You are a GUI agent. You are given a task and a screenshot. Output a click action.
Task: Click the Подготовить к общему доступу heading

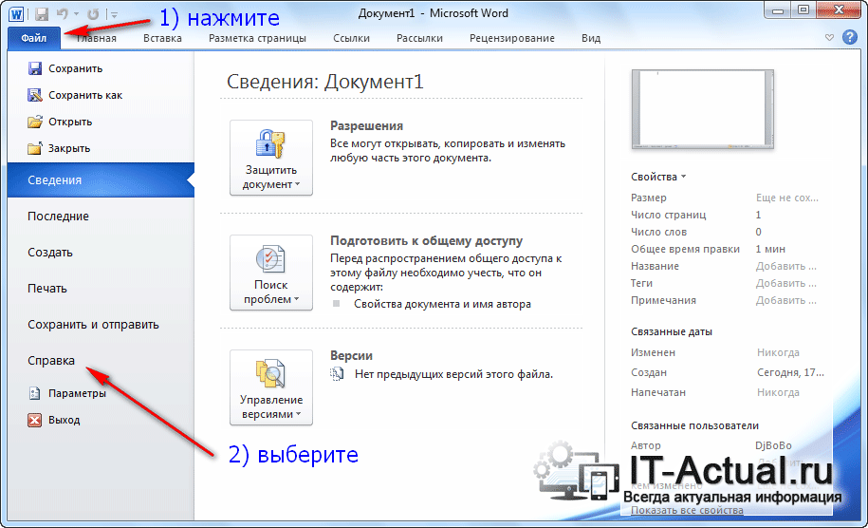[426, 240]
